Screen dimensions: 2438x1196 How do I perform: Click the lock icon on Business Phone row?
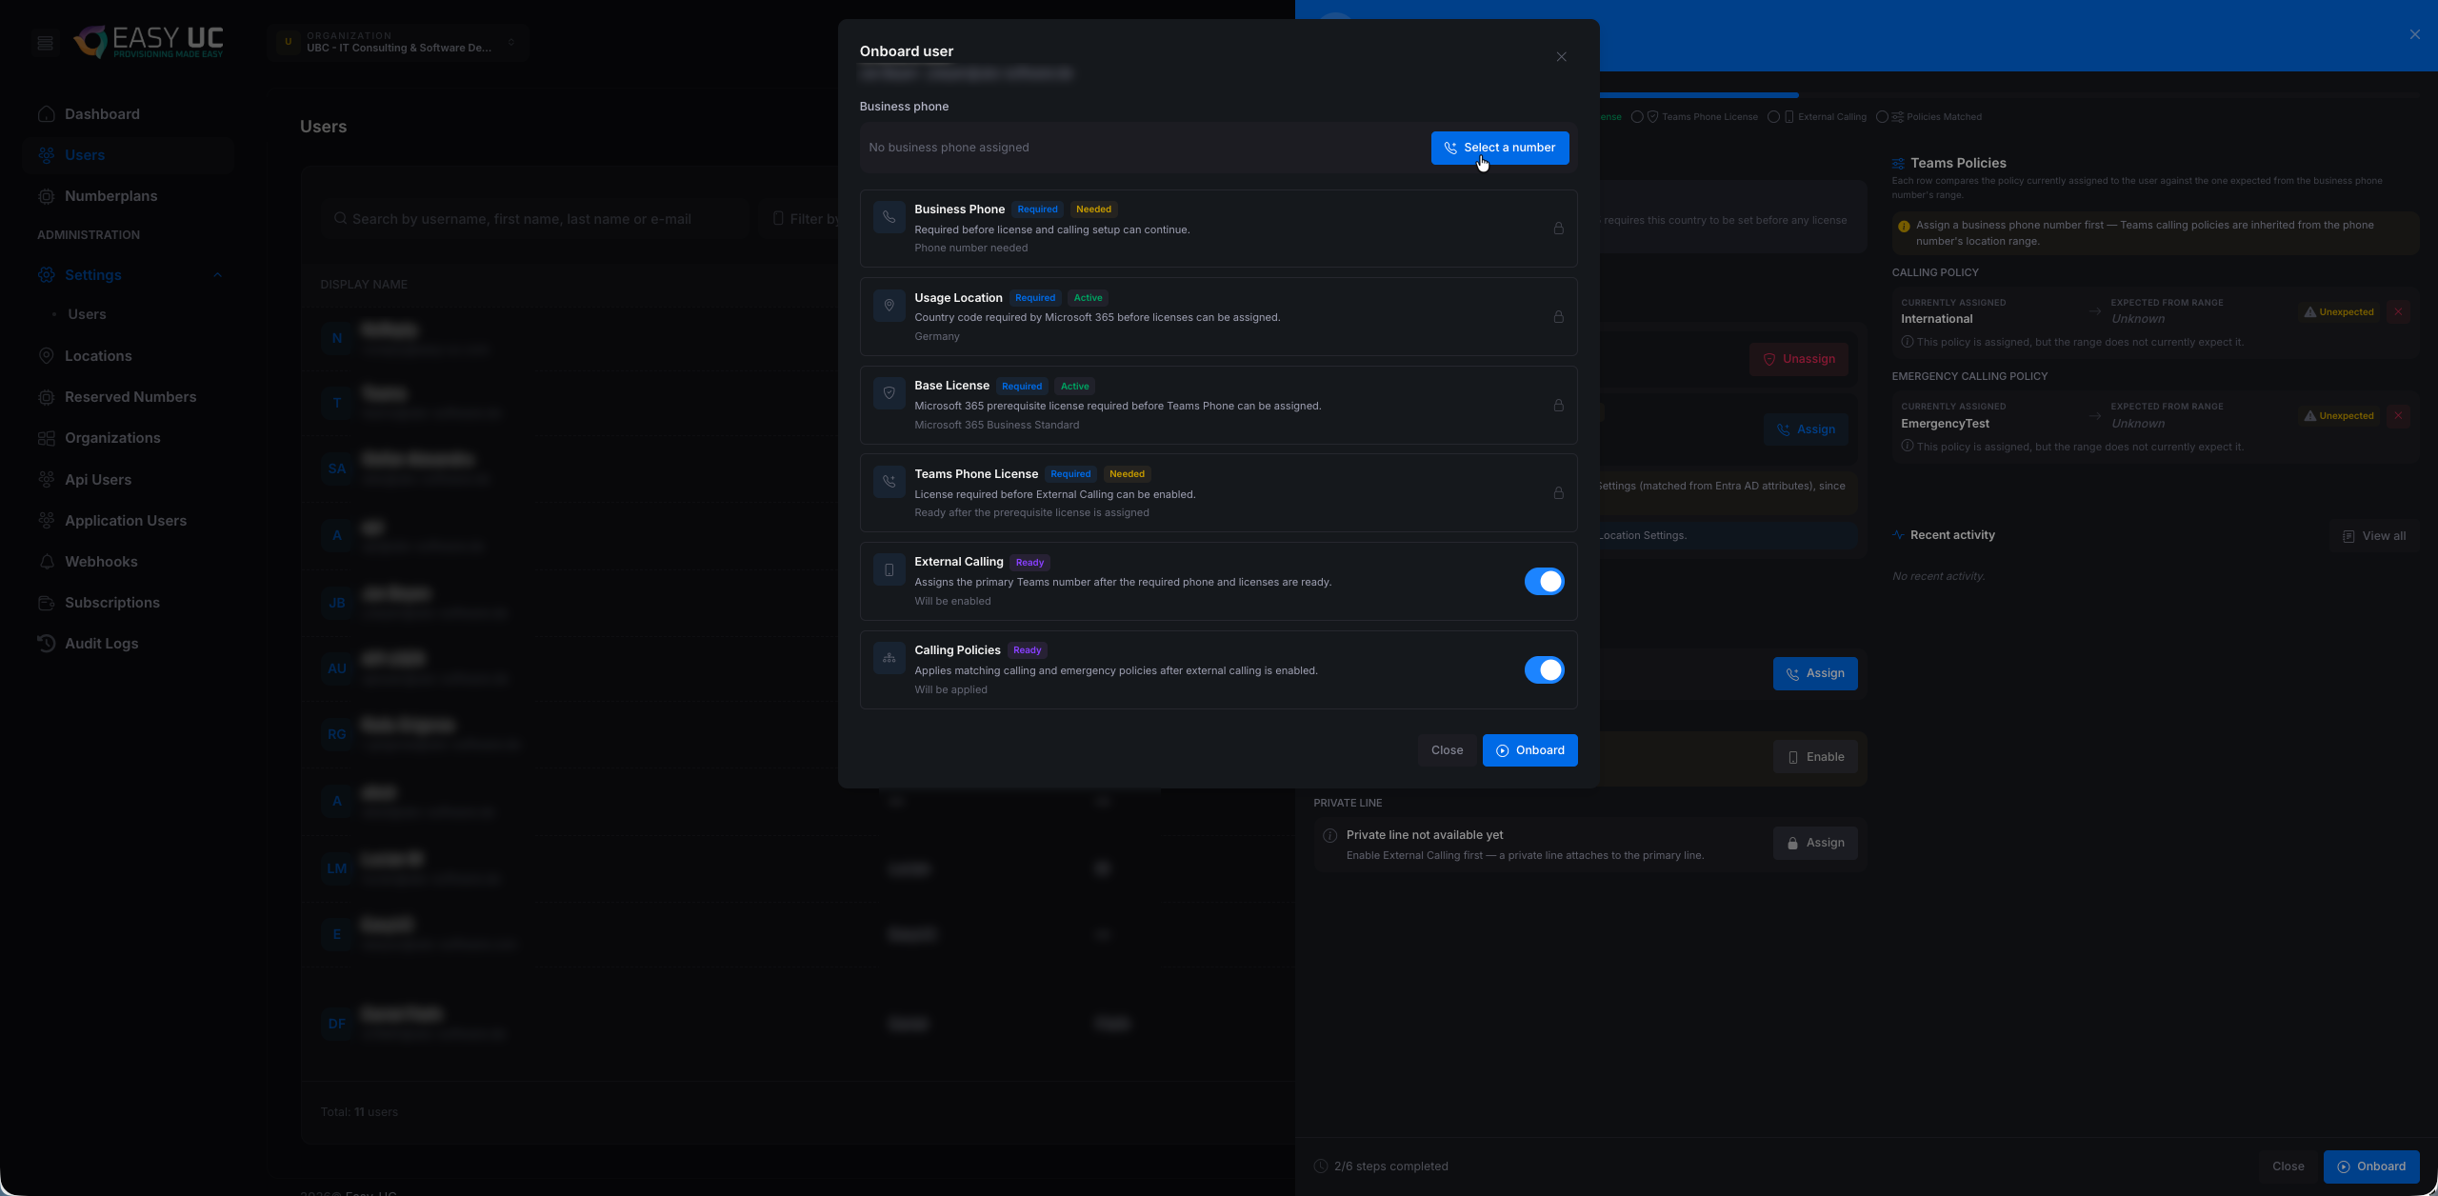1558,229
